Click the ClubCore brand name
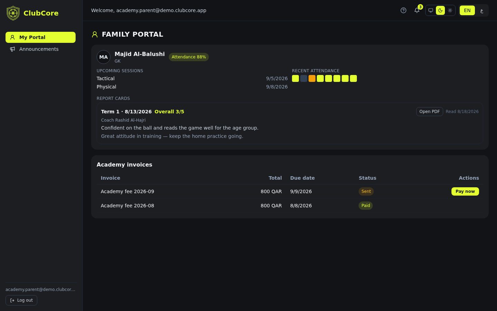 (x=41, y=13)
